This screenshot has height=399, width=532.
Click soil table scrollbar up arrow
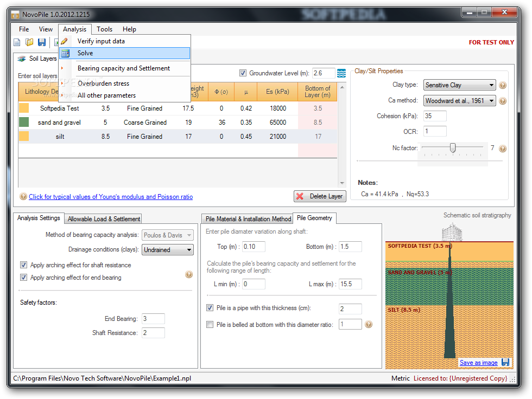[342, 87]
